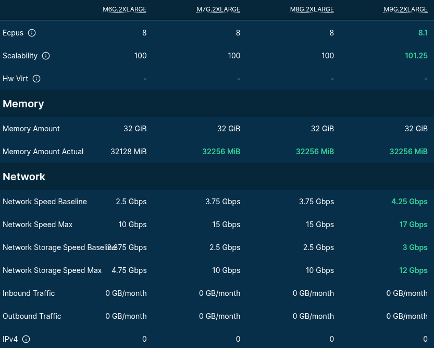Click the green 8.1 Ecpus value
434x348 pixels.
[423, 33]
